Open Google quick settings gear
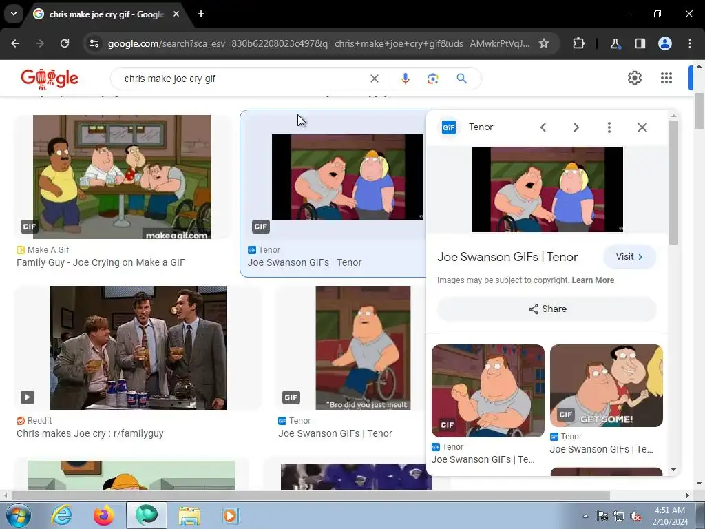The height and width of the screenshot is (529, 705). tap(634, 78)
